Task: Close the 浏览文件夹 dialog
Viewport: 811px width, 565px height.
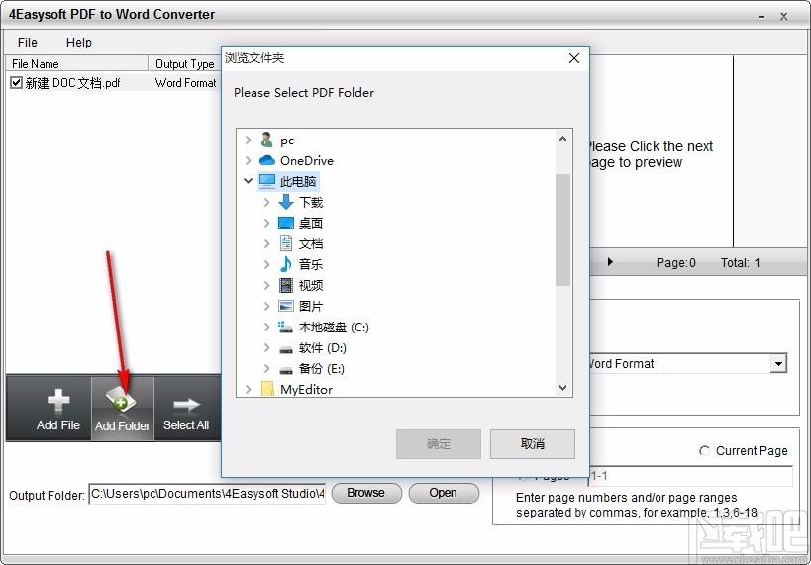Action: (574, 58)
